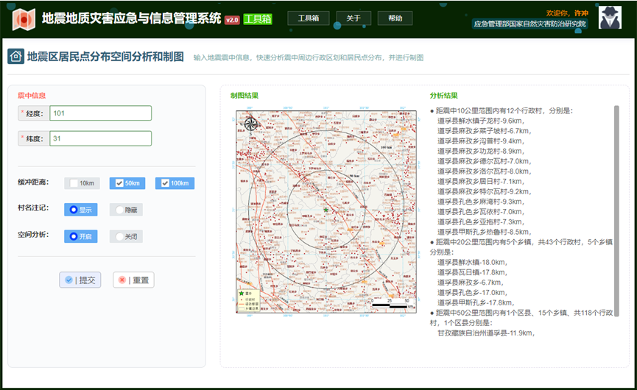Screen dimensions: 637x390
Task: Click the 重置 reset button
Action: coord(133,280)
